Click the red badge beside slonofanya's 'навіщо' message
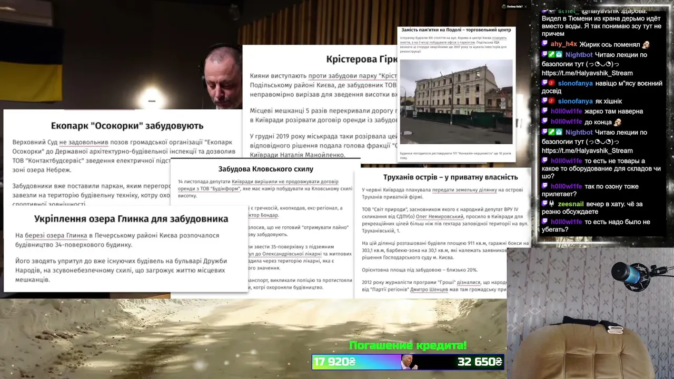The width and height of the screenshot is (674, 379). 552,83
